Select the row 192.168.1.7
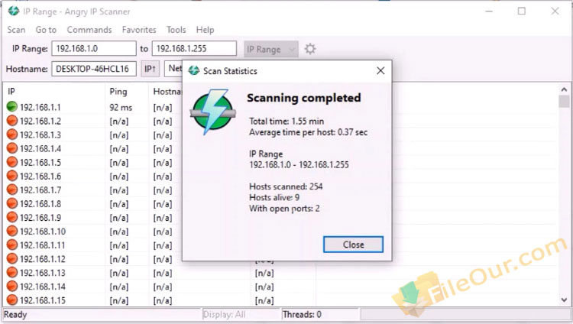Screen dimensions: 573x324 click(93, 190)
